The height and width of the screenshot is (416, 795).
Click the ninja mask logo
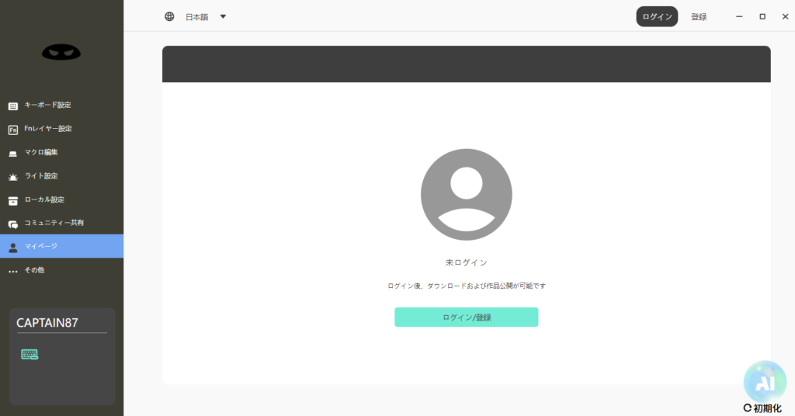[61, 52]
